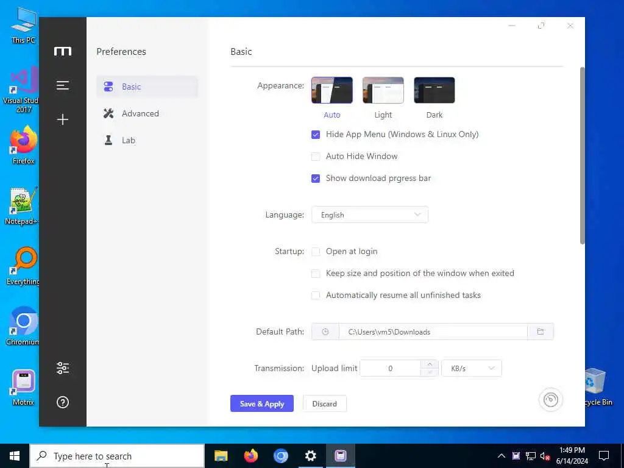Select the Chromium desktop shortcut
Screen dimensions: 624x468
click(x=24, y=327)
